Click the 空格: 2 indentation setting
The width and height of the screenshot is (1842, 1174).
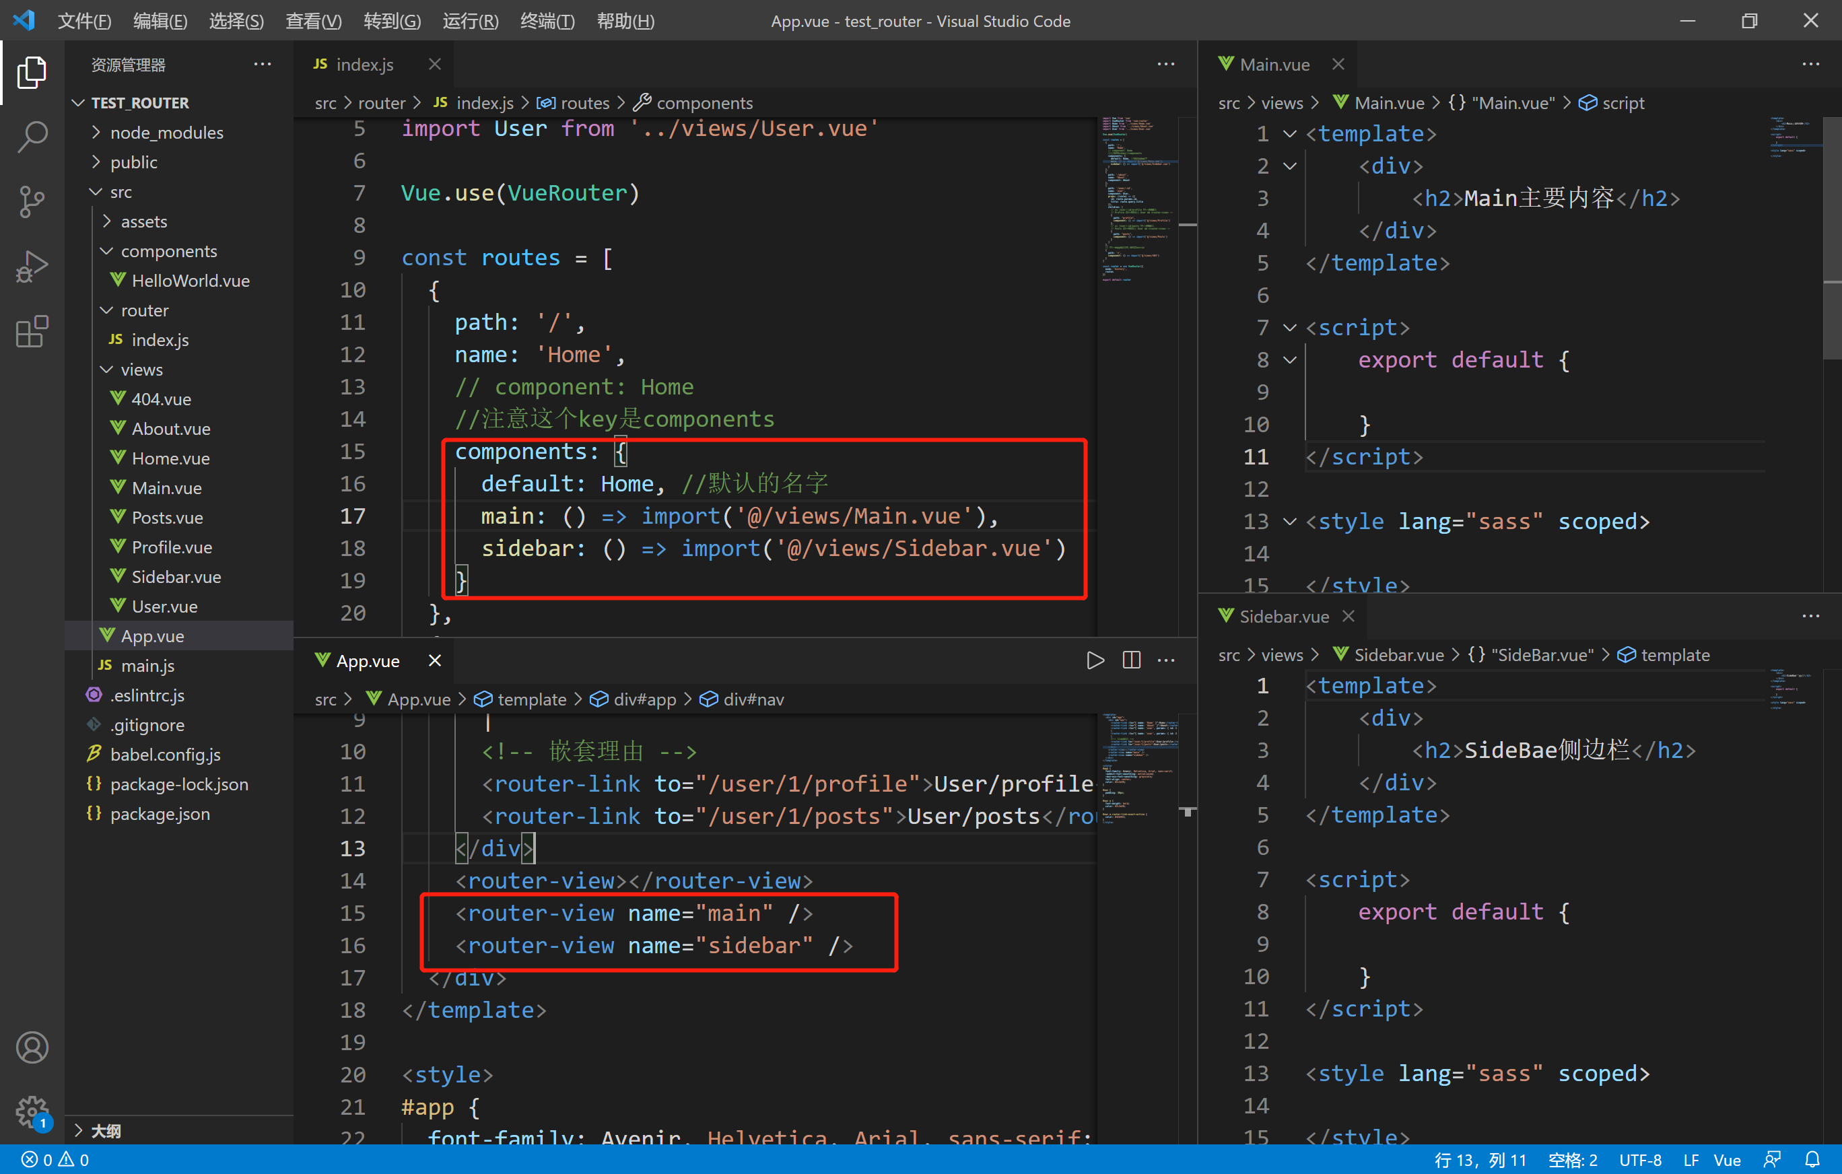(x=1573, y=1159)
